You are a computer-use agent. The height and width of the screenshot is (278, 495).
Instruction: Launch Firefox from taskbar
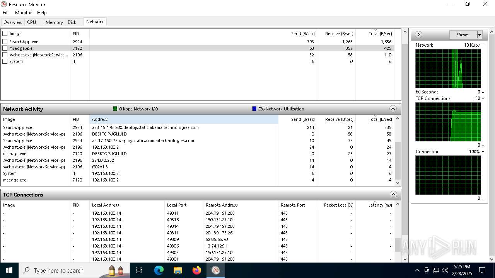pos(197,270)
